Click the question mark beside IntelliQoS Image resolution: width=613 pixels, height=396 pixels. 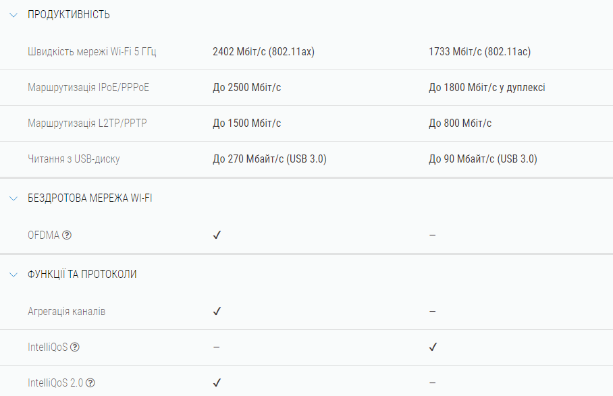coord(75,347)
